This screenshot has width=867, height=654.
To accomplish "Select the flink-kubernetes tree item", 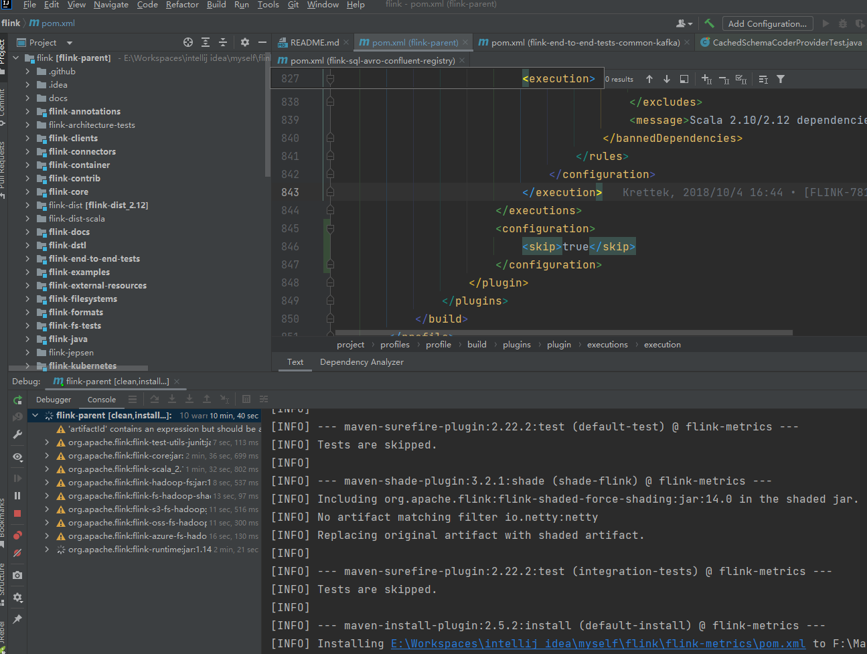I will click(82, 366).
